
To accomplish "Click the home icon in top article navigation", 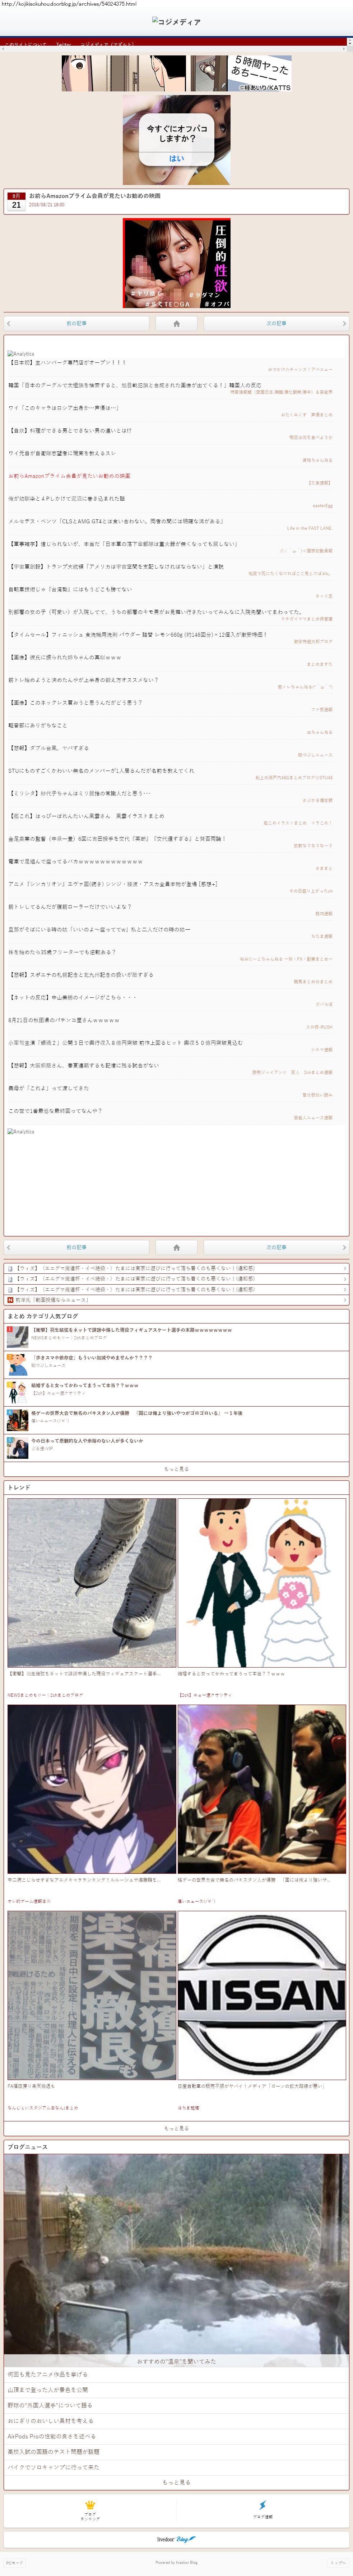I will point(177,323).
